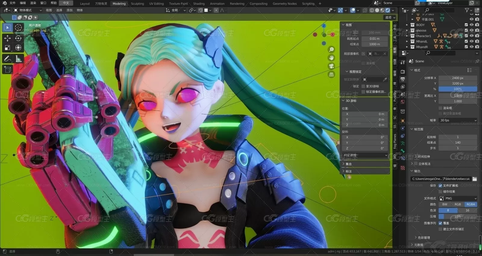Image resolution: width=482 pixels, height=256 pixels.
Task: Toggle the 覆盖 overwrite checkbox
Action: [x=440, y=223]
